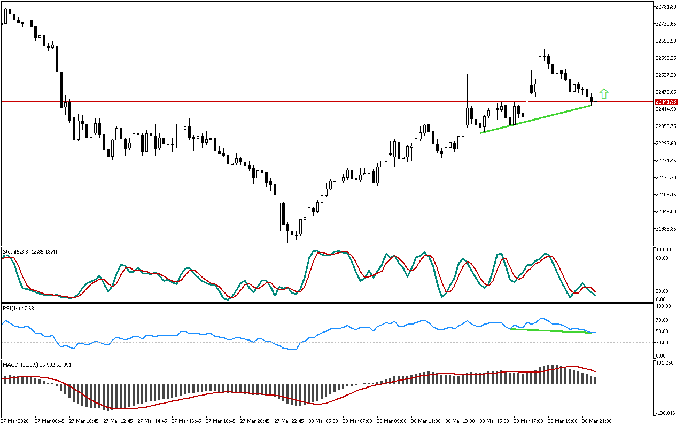The image size is (684, 427).
Task: Select the green trendline on RSI panel
Action: pos(550,331)
